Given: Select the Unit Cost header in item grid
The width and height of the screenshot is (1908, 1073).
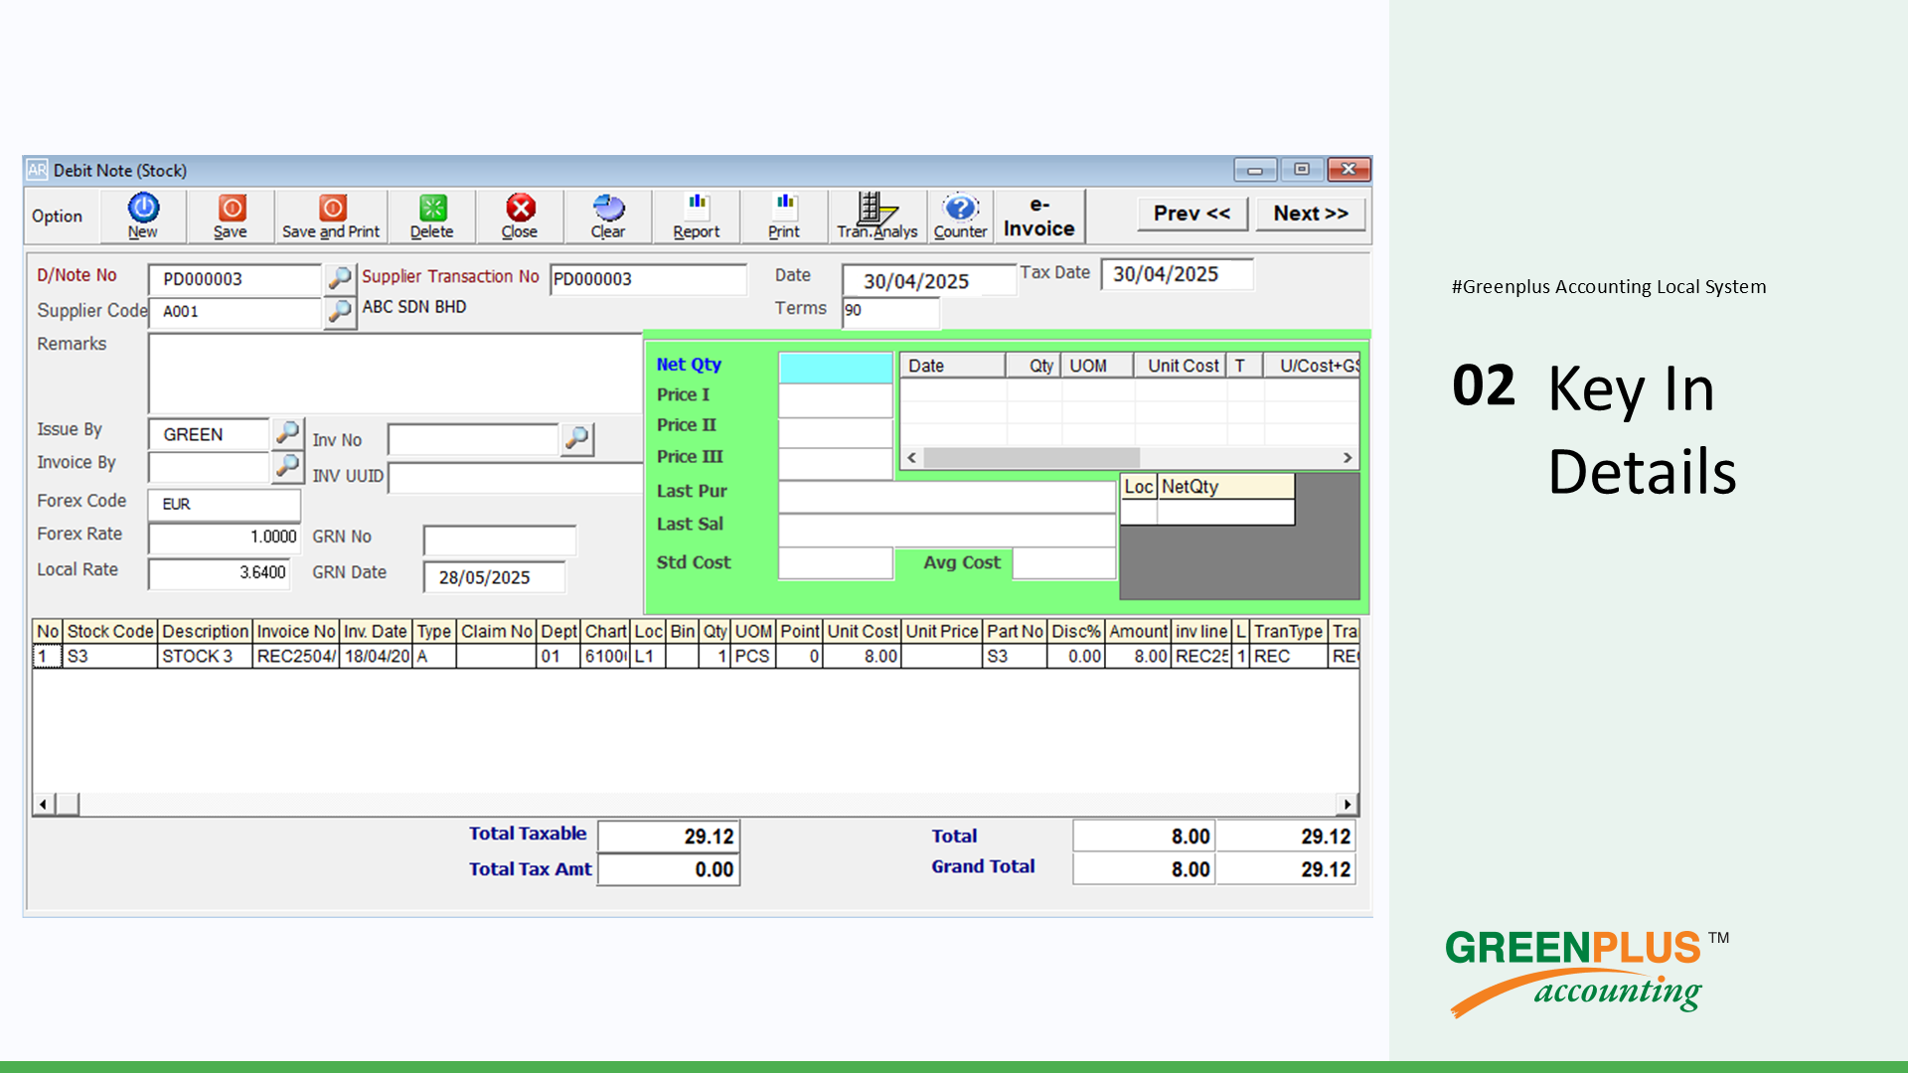Looking at the screenshot, I should click(x=863, y=631).
